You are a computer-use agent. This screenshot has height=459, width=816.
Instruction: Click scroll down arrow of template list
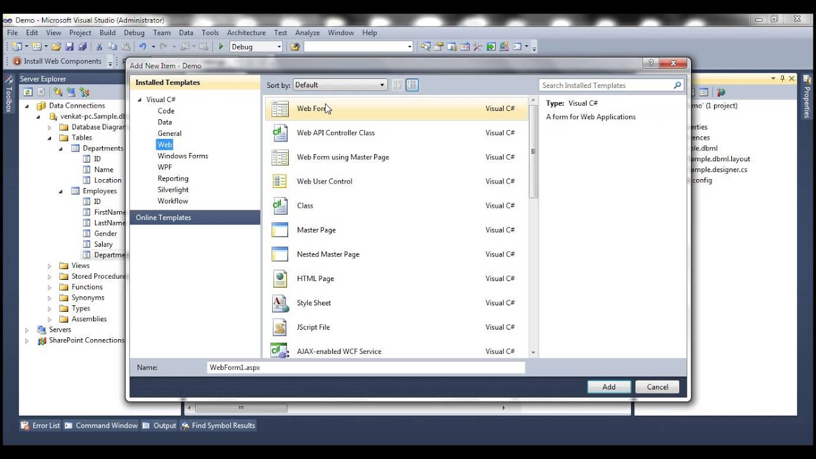pyautogui.click(x=533, y=353)
